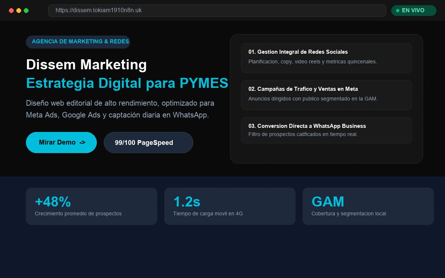Screen dimensions: 445x278
Task: Click the Planificacion, copy, video reels description
Action: [x=313, y=62]
